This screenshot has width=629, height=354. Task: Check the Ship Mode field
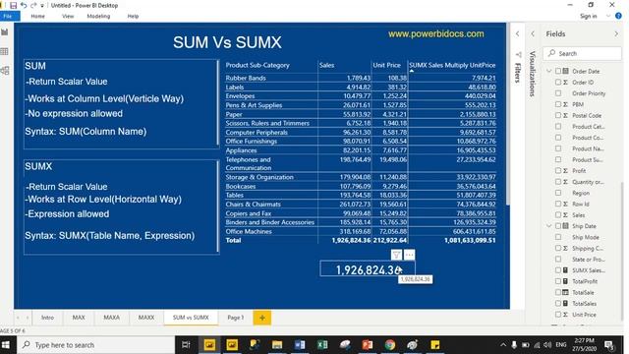pyautogui.click(x=558, y=237)
